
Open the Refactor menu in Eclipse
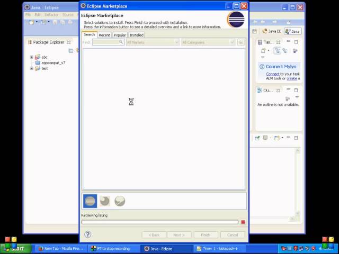tap(51, 15)
